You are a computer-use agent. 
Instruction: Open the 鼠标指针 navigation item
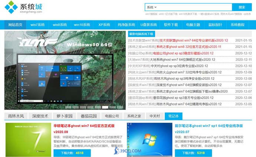point(215,25)
